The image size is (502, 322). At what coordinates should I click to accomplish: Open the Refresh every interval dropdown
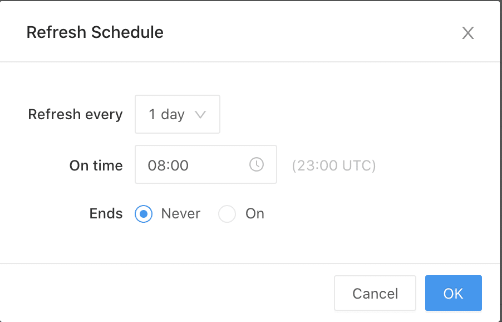(177, 114)
